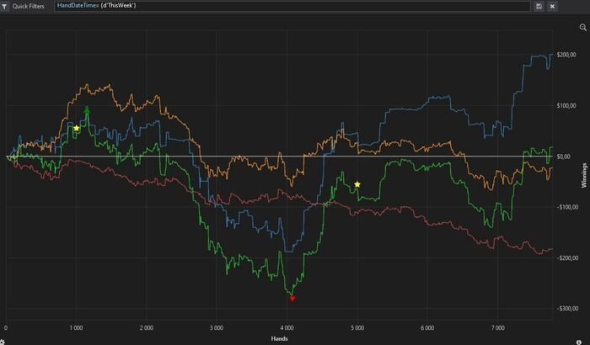Click the -$300,00 axis label
Screen dimensions: 590x345
tap(567, 309)
